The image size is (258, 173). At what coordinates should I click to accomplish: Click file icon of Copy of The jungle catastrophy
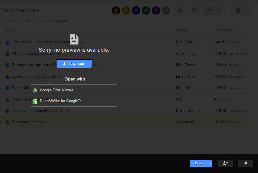(x=8, y=43)
